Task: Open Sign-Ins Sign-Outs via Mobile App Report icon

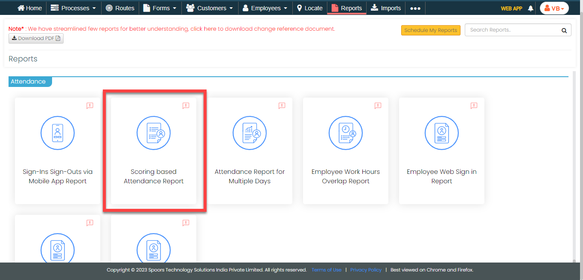Action: tap(58, 133)
